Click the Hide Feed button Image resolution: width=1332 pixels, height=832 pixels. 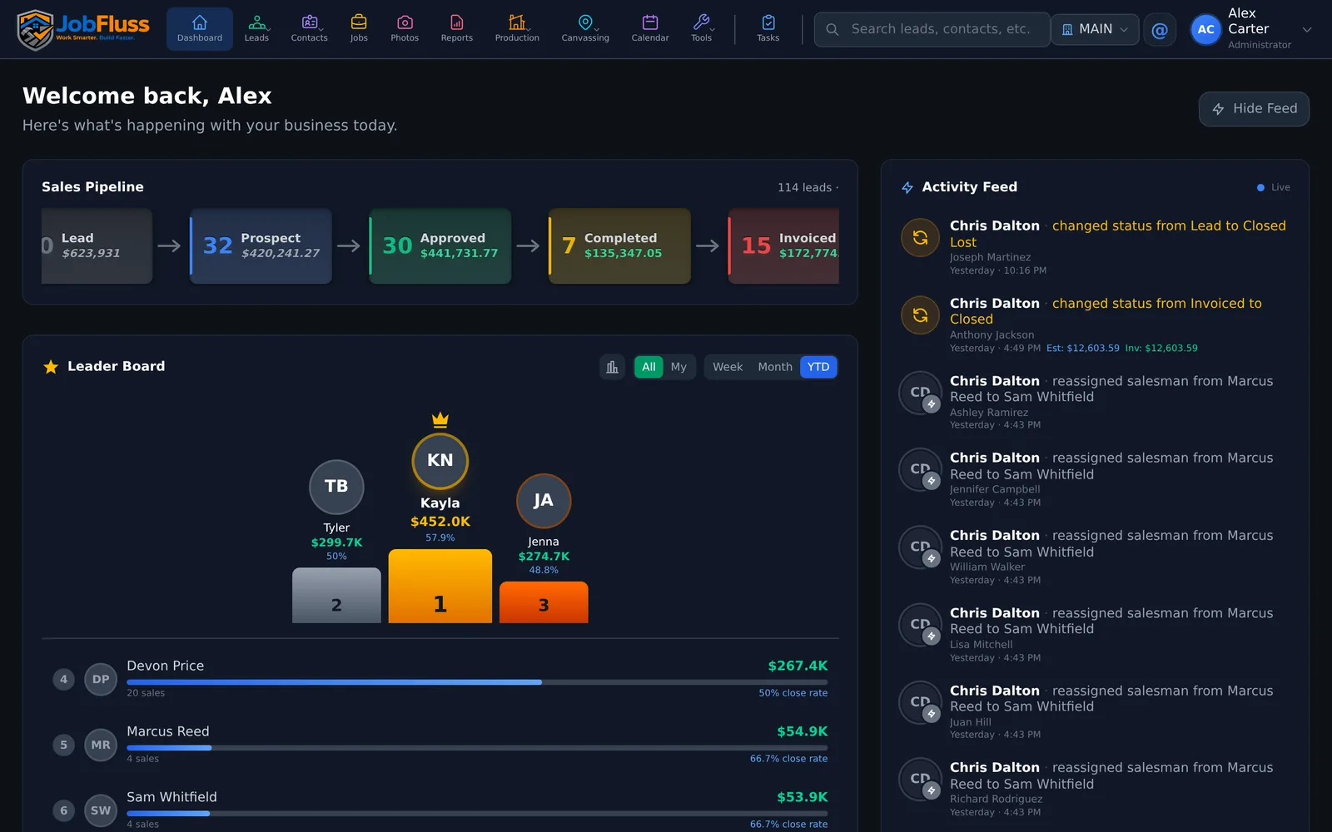click(1254, 109)
